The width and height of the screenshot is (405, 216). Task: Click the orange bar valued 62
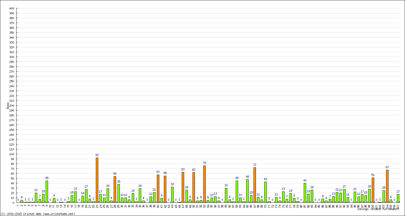194,187
